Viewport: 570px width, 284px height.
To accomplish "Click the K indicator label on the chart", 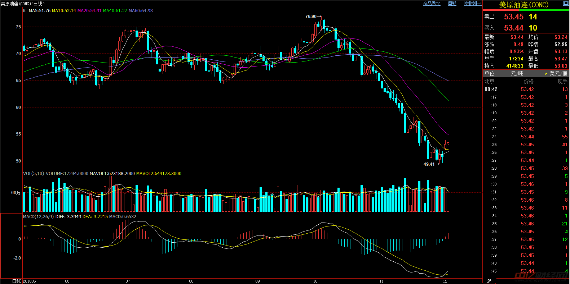I will (x=25, y=11).
